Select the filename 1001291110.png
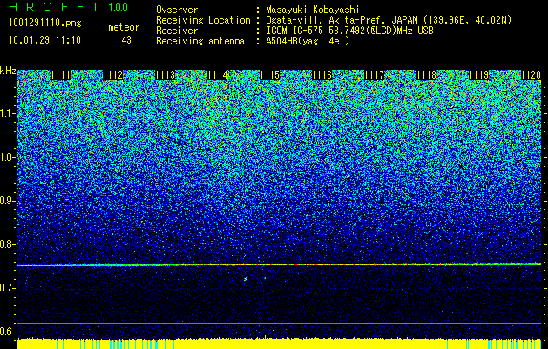Image resolution: width=548 pixels, height=349 pixels. (45, 23)
